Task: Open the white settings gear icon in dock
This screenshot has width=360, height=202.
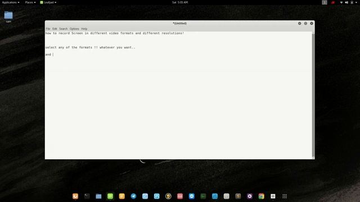Action: [x=273, y=196]
